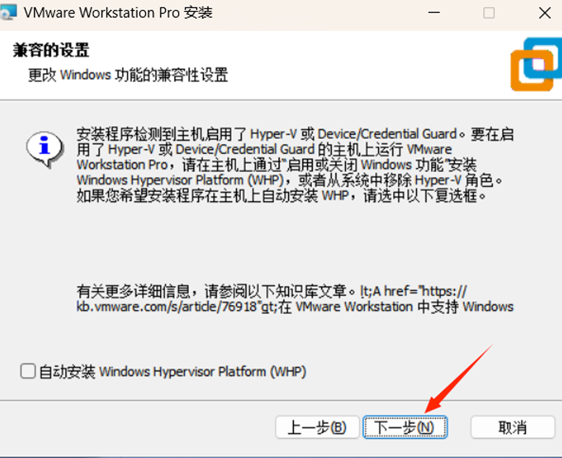
Task: Click the 兼容的设置 heading text
Action: [x=51, y=50]
